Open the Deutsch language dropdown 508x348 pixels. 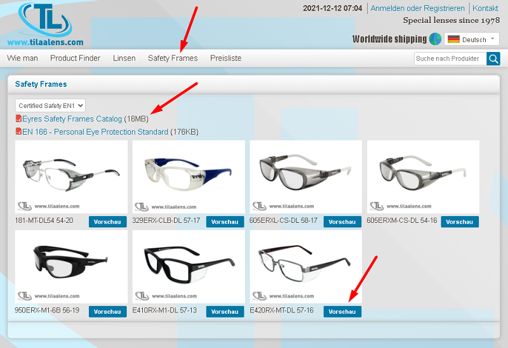click(x=472, y=39)
